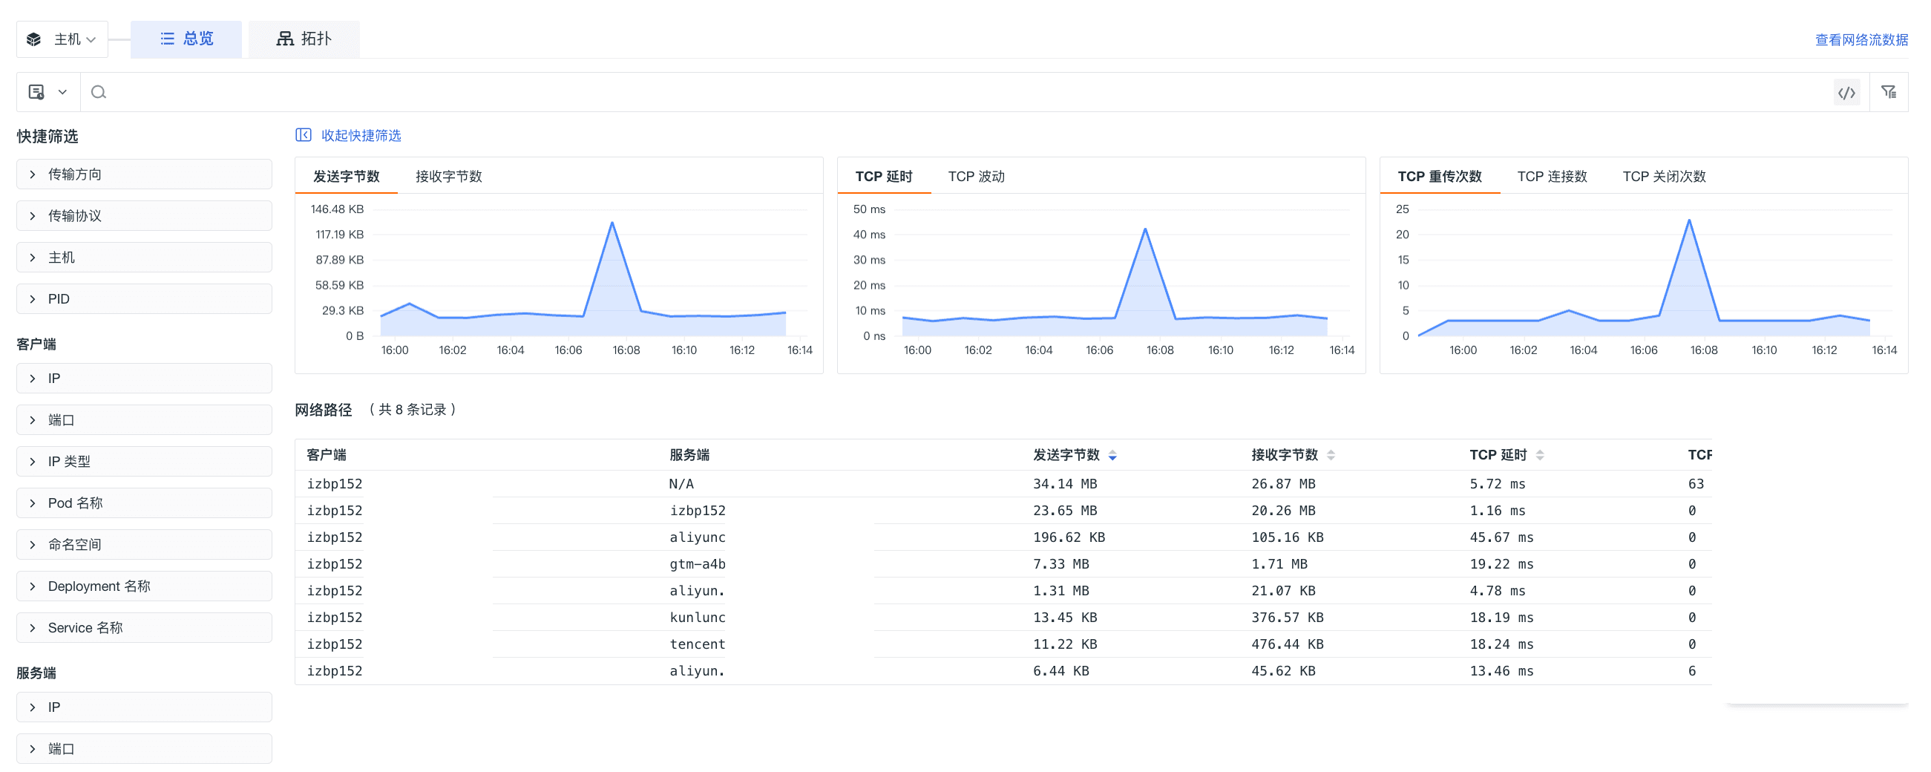Open the 主机 selector dropdown

(x=63, y=39)
